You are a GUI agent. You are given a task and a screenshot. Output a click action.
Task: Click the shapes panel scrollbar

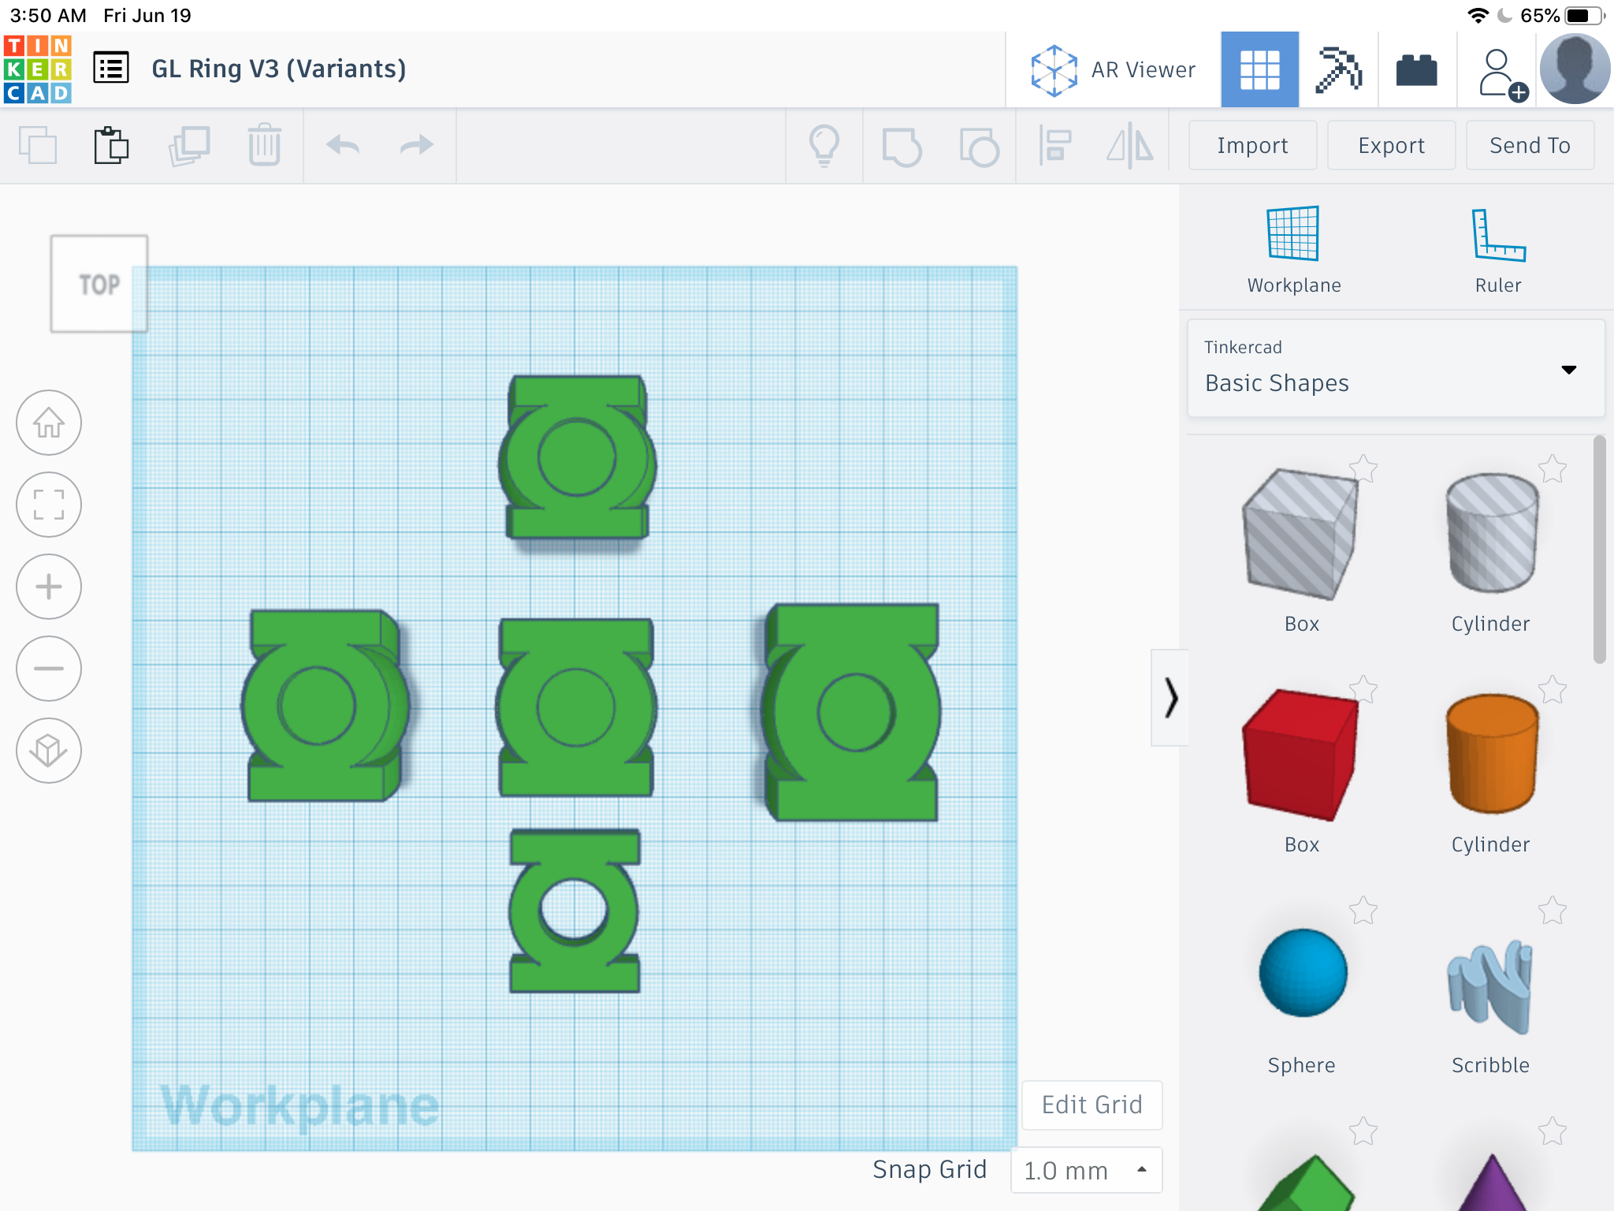point(1599,550)
